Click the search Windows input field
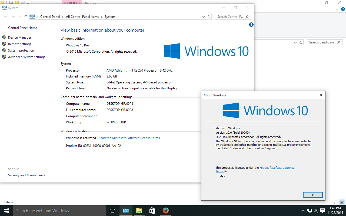 [x=59, y=211]
